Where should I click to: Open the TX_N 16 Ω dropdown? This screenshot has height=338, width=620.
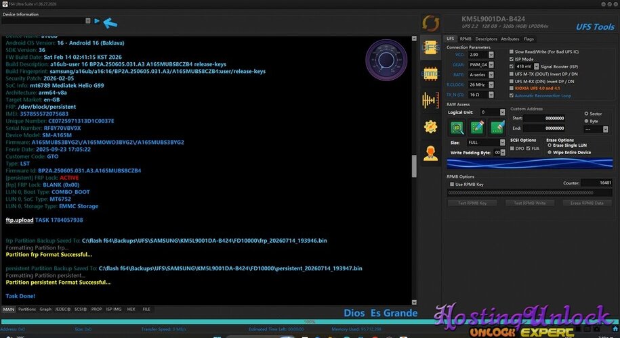click(x=491, y=95)
